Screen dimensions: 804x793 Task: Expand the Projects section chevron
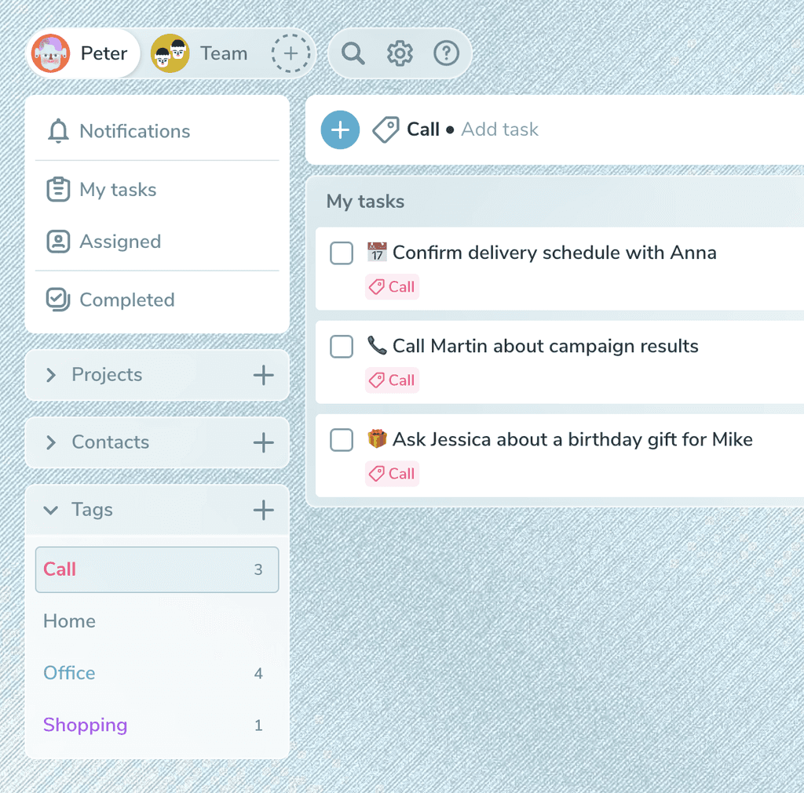(50, 375)
